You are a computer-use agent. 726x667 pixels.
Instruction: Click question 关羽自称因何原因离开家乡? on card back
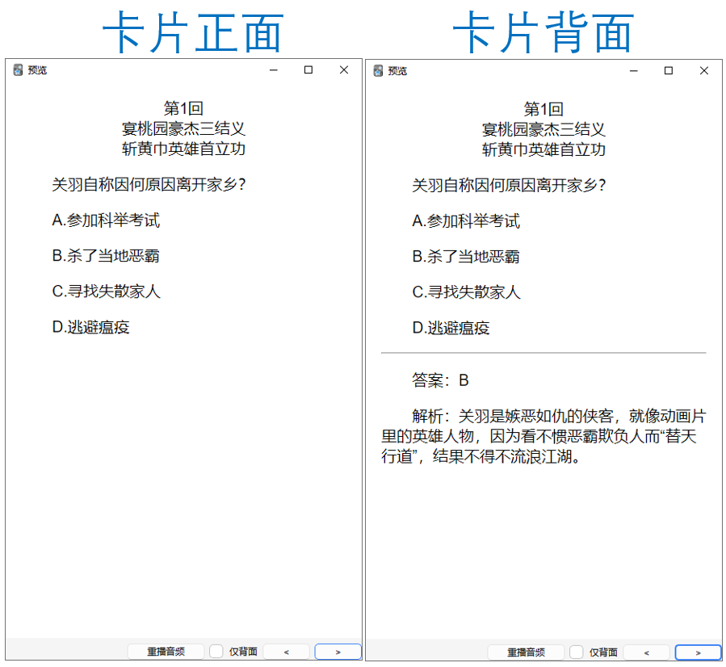[509, 186]
